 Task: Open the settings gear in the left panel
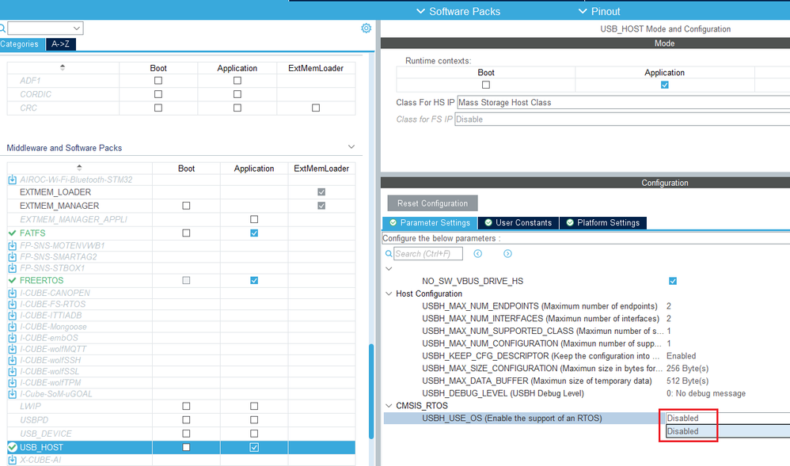tap(367, 28)
